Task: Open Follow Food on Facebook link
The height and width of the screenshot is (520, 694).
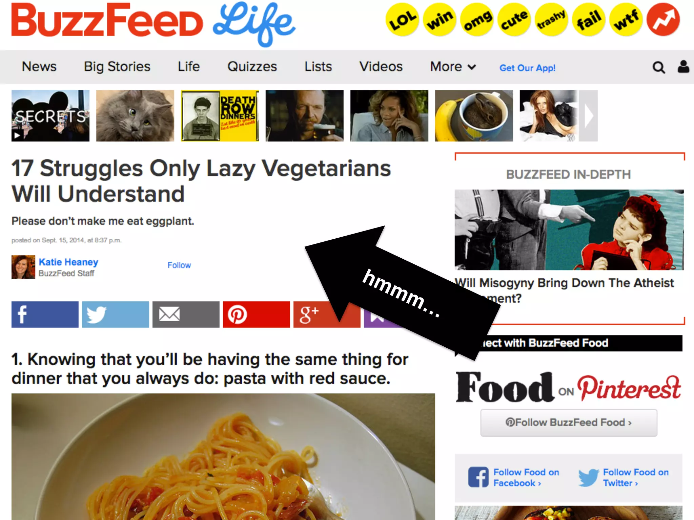Action: click(514, 477)
